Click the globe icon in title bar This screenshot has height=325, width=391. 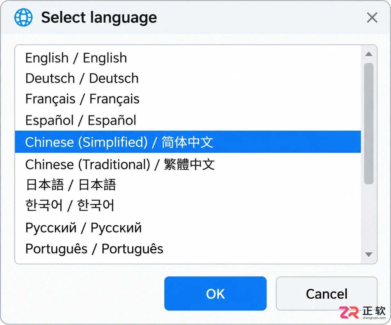click(x=23, y=17)
